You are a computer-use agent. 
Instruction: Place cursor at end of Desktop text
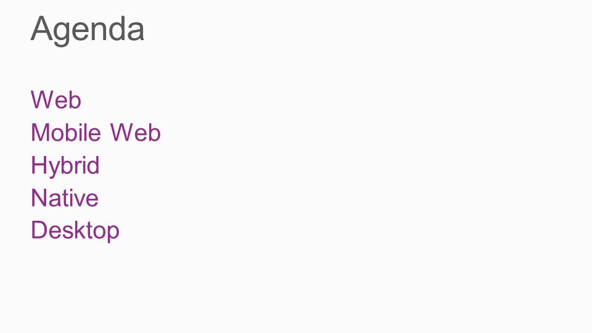(120, 231)
